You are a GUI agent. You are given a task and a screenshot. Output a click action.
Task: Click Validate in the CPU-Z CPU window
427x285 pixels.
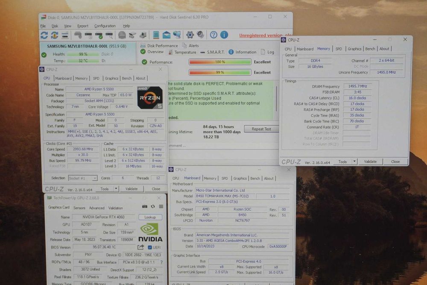(132, 188)
